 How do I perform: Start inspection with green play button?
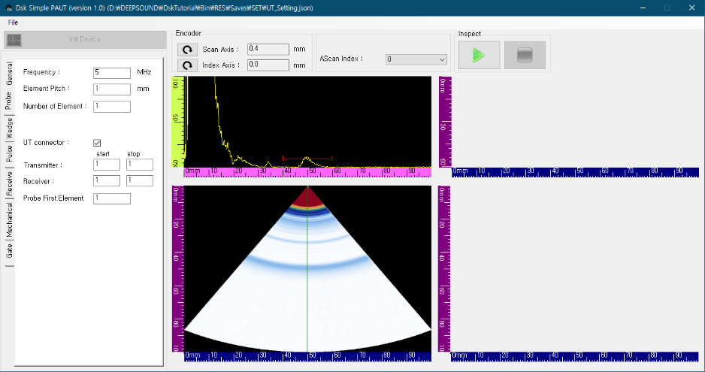tap(479, 56)
